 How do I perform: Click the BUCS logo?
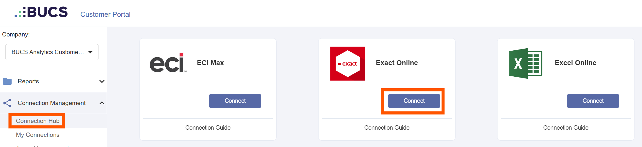pyautogui.click(x=41, y=12)
